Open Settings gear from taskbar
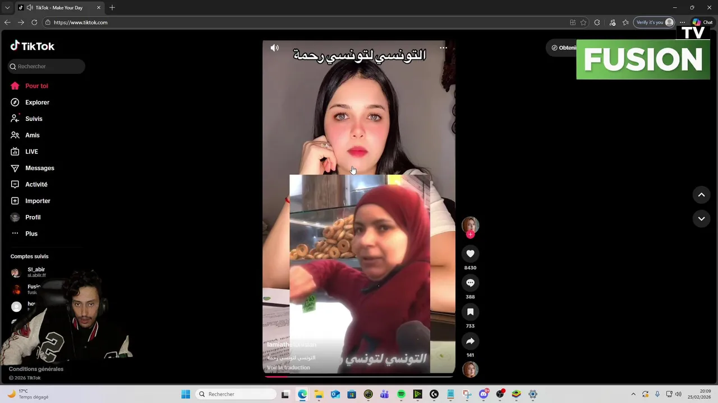 coord(533,394)
